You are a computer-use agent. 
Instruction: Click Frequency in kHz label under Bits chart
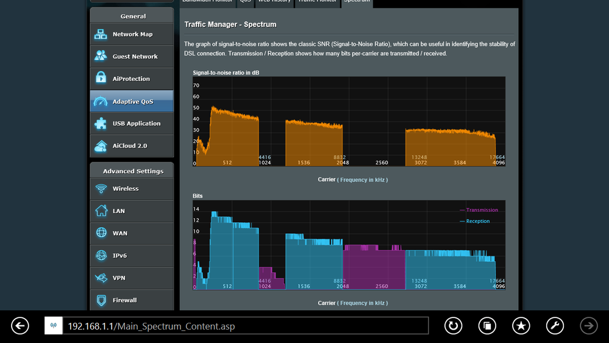coord(362,303)
